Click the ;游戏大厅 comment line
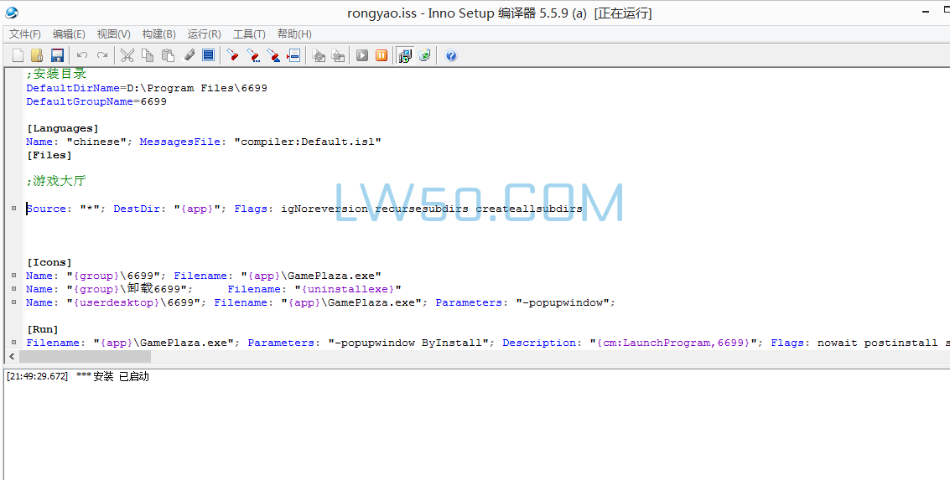This screenshot has height=480, width=950. coord(55,181)
